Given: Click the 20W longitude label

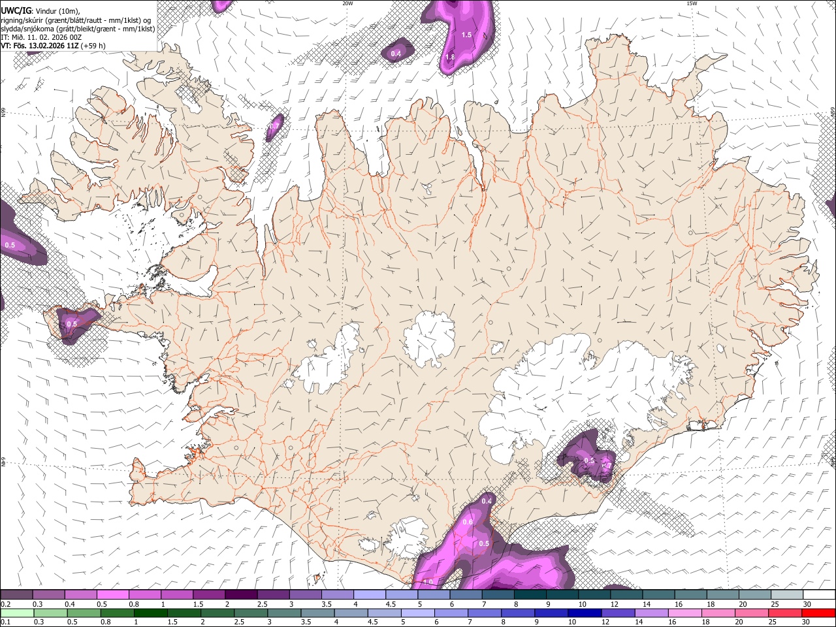Looking at the screenshot, I should tap(348, 3).
